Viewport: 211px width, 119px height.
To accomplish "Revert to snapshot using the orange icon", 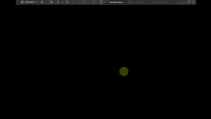I will (63, 2).
